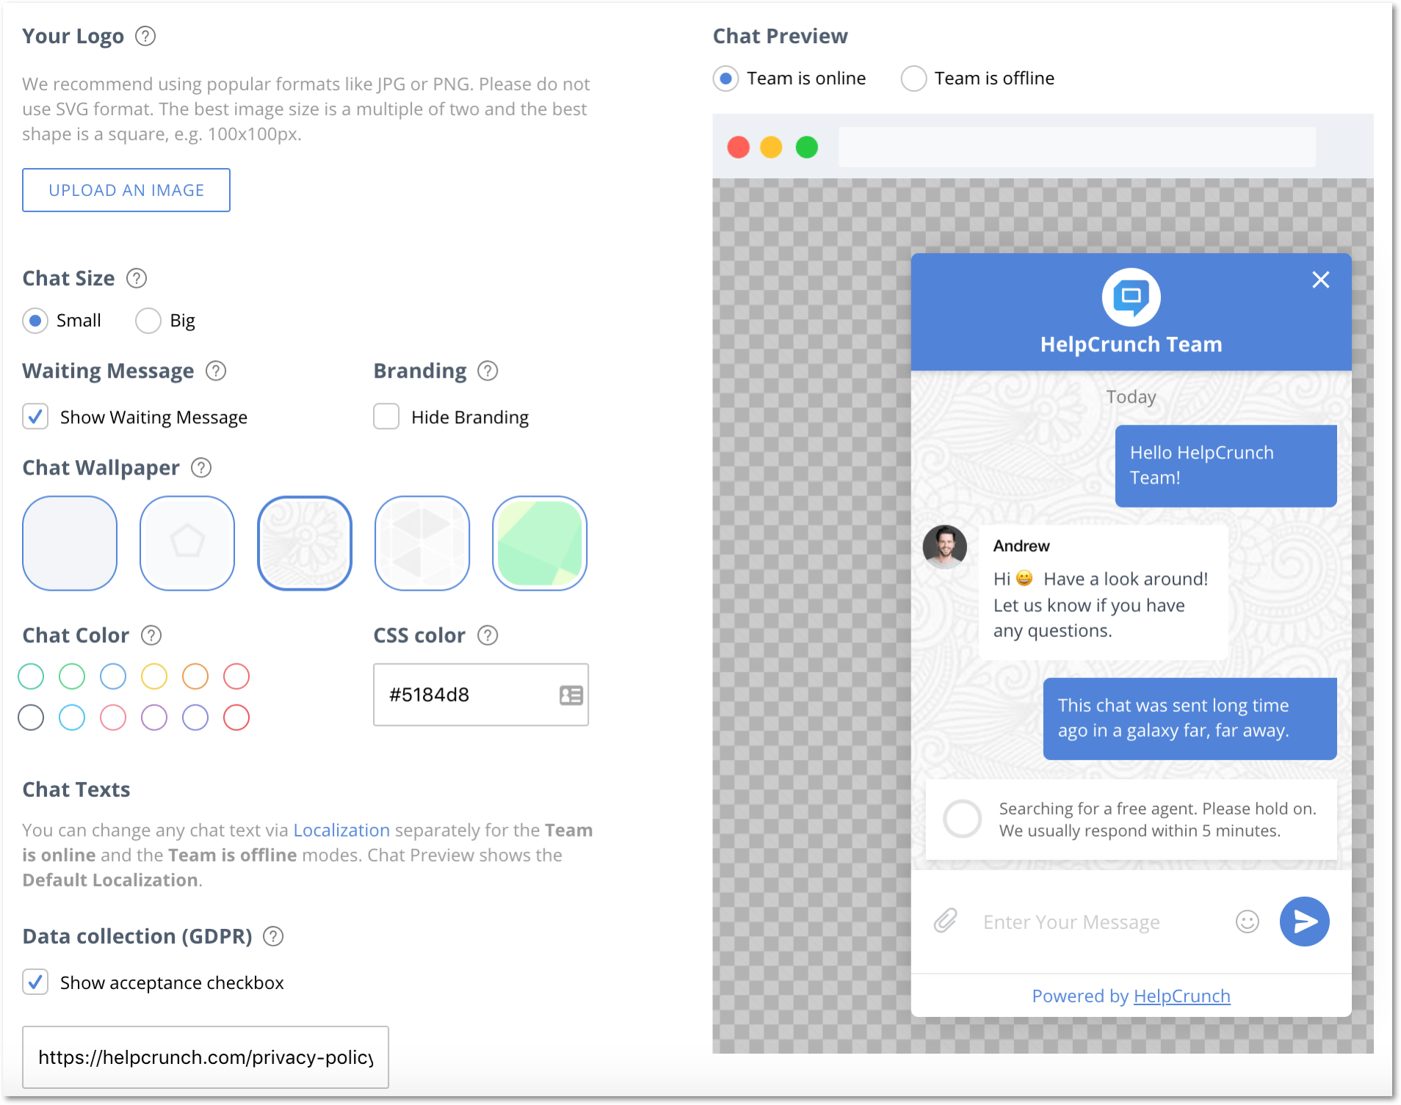Open help tooltip next to Chat Wallpaper
The image size is (1401, 1105).
tap(201, 467)
